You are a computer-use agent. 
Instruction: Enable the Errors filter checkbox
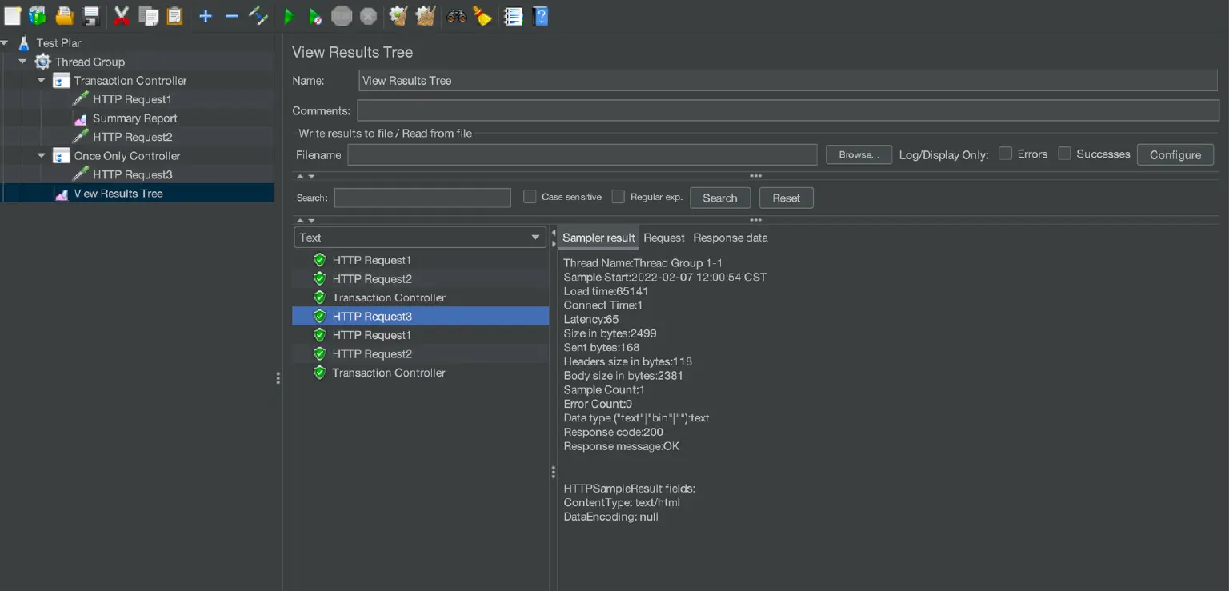pos(1005,154)
